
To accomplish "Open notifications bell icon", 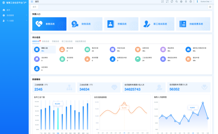I will pos(186,1).
